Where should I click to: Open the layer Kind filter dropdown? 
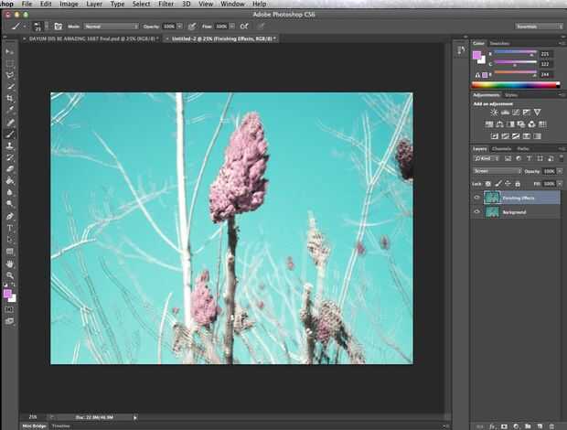pyautogui.click(x=487, y=158)
